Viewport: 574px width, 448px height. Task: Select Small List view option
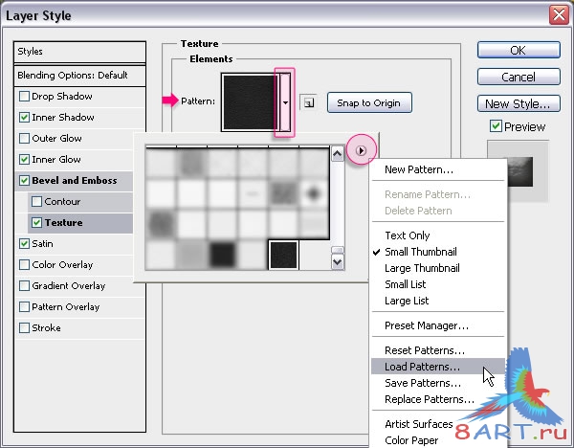[x=438, y=284]
